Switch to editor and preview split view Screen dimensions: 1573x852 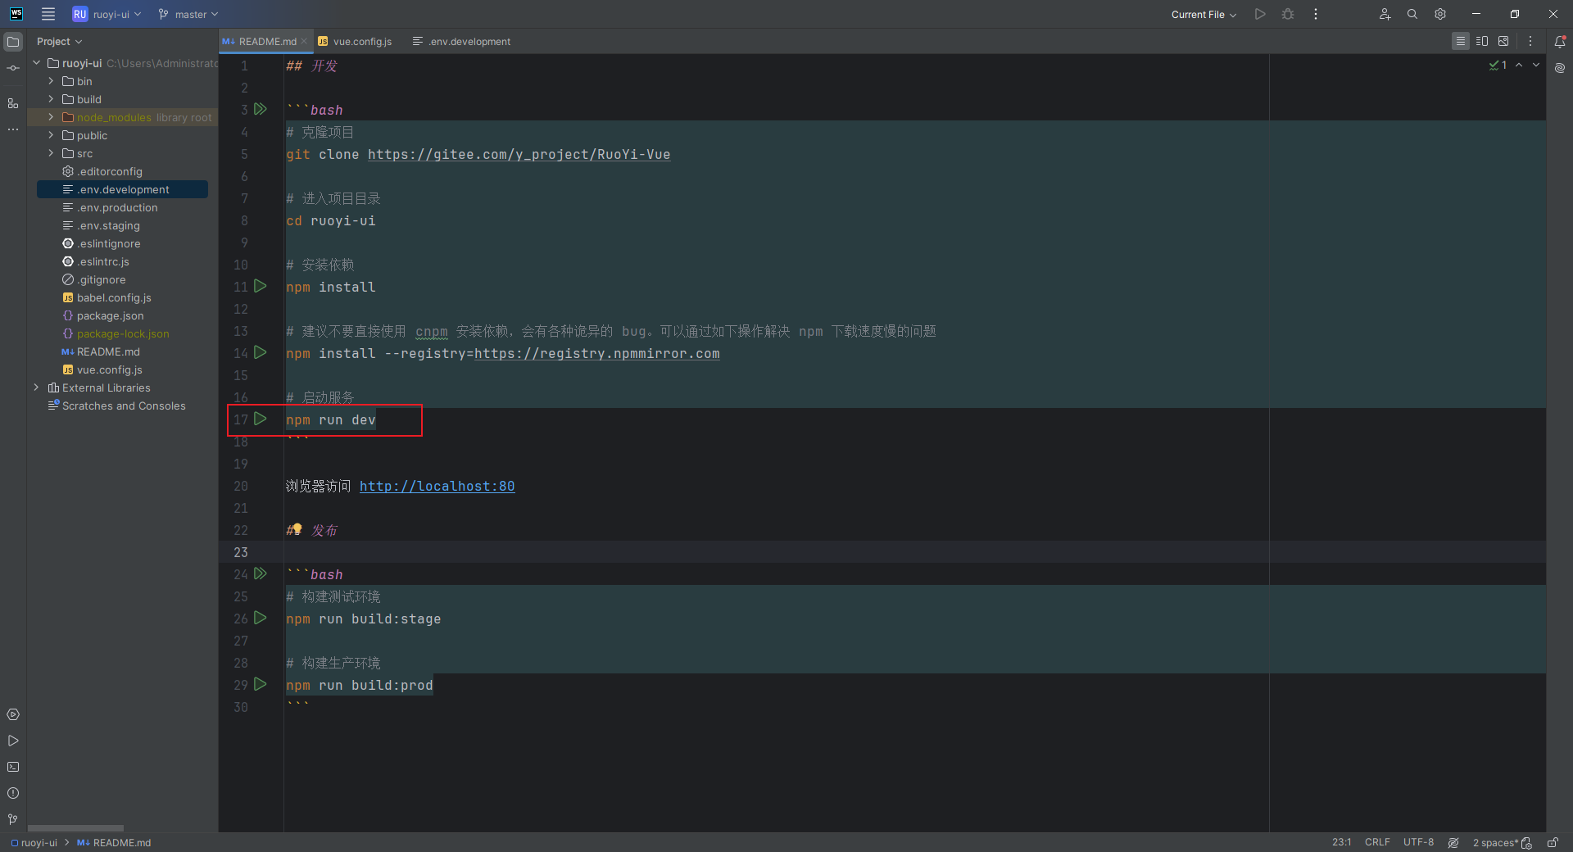(1482, 41)
